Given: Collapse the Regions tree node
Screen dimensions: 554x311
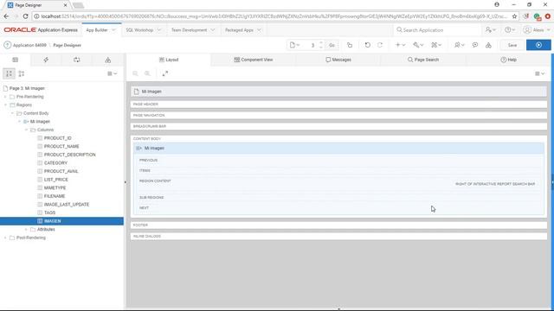Looking at the screenshot, I should 5,105.
